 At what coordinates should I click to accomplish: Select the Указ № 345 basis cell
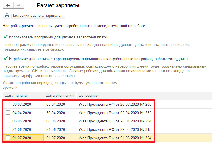115,129
